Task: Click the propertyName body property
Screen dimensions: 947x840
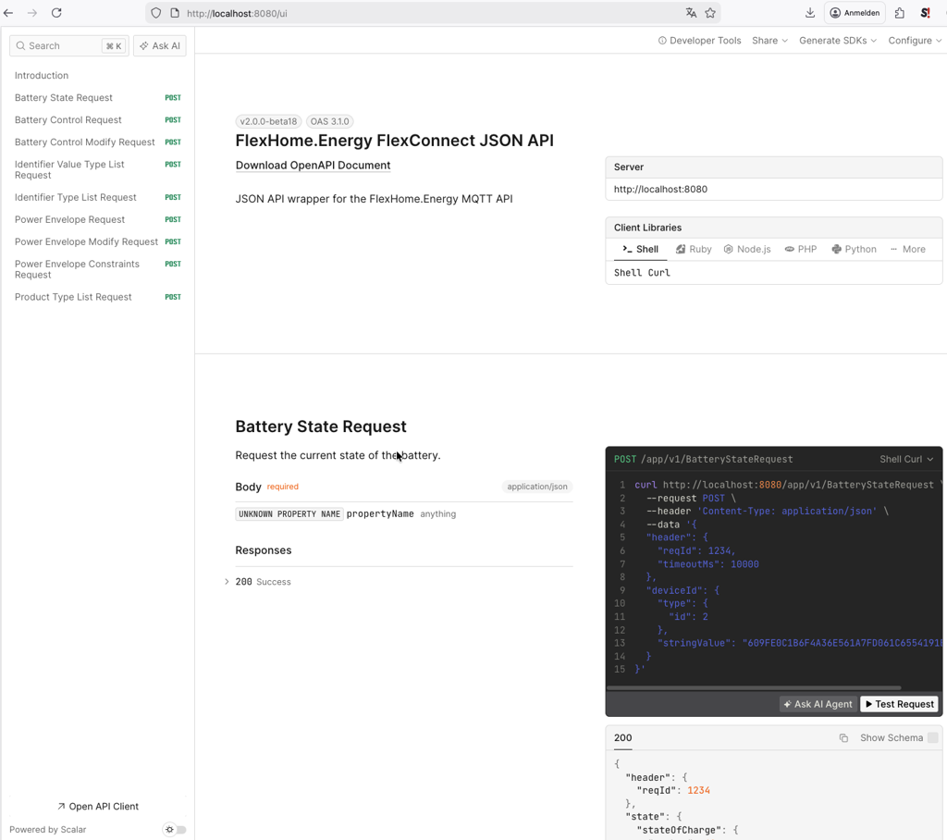Action: coord(380,513)
